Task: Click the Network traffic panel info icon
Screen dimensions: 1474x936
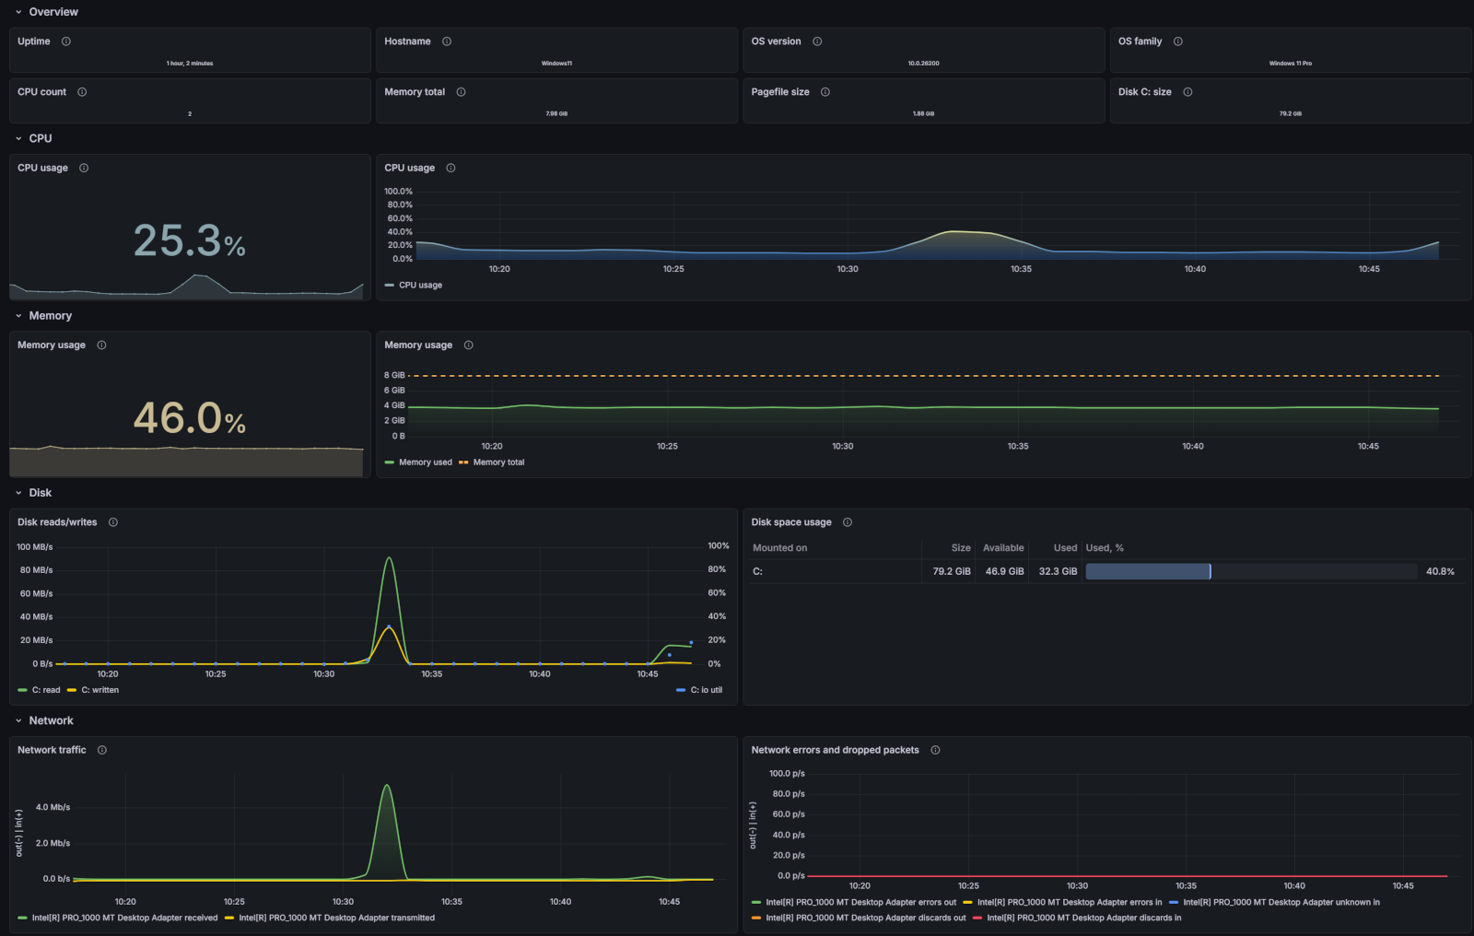Action: 101,750
